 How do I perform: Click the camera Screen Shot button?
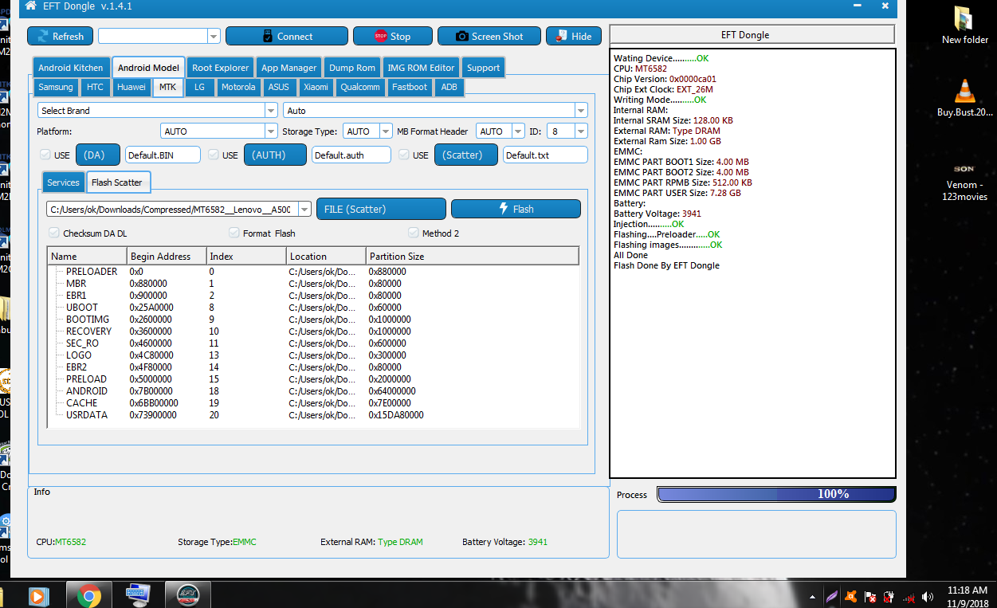tap(489, 36)
